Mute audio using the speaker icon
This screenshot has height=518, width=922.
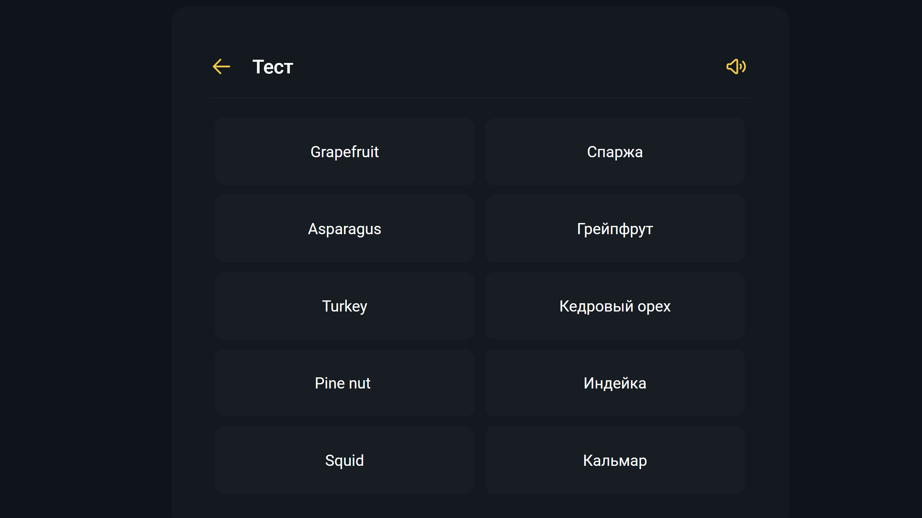click(735, 66)
